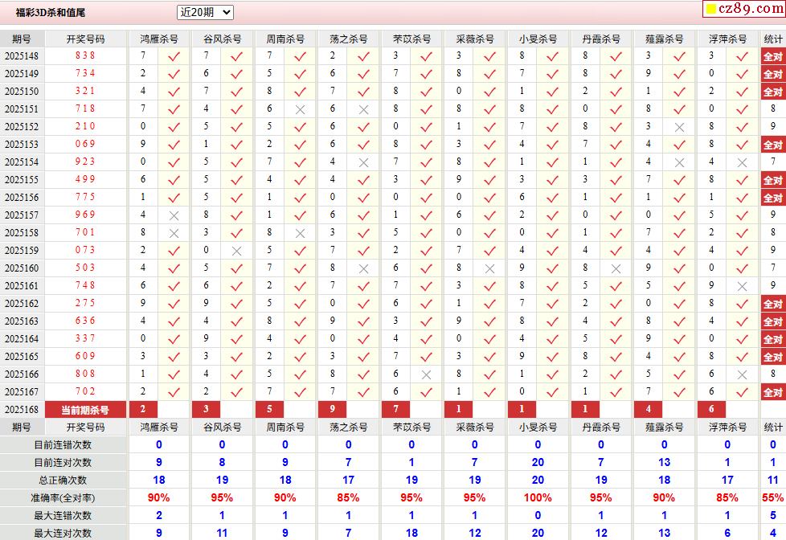
Task: Click the 福彩3D杀和值尾 title
Action: [x=51, y=13]
